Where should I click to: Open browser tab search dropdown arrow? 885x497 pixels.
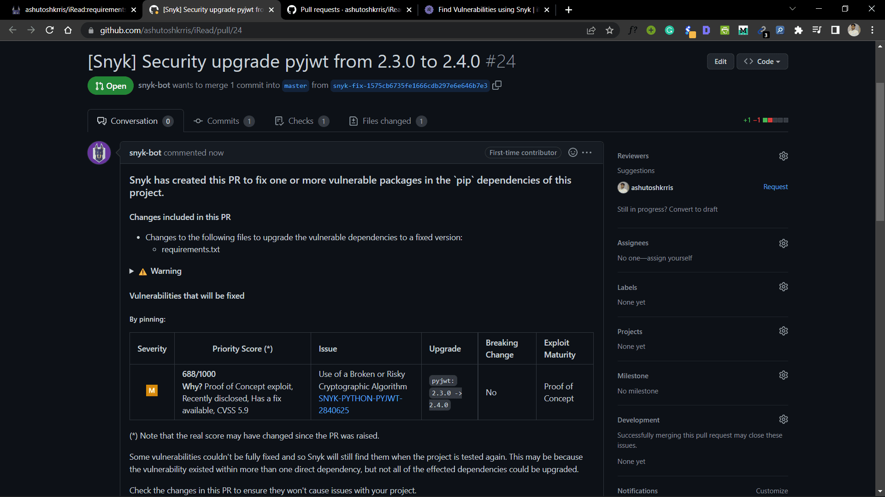click(x=792, y=9)
